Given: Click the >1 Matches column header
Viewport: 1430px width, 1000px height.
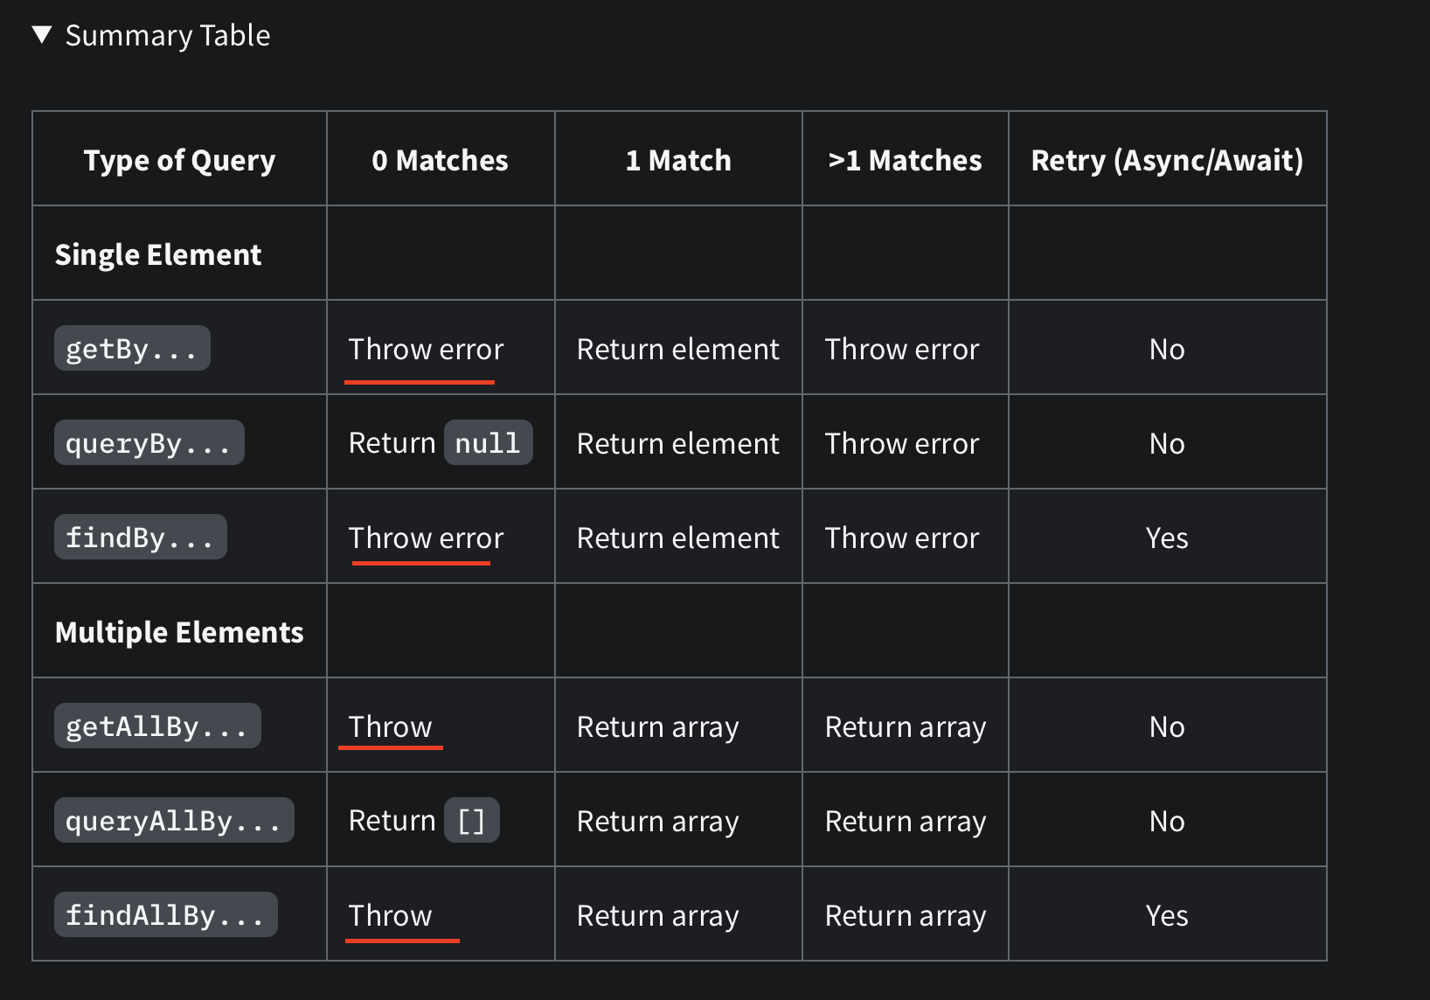Looking at the screenshot, I should [905, 160].
